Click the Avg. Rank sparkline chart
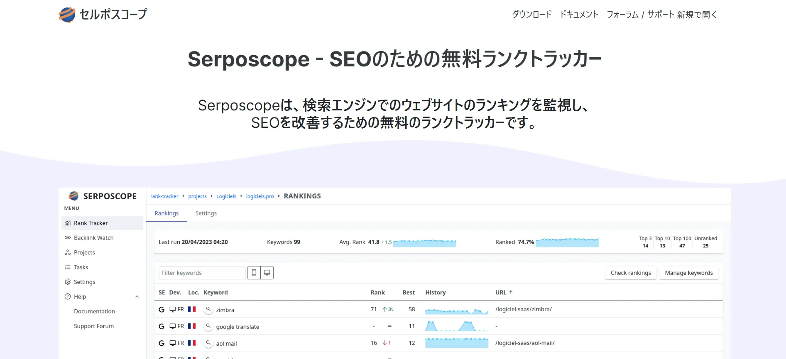The height and width of the screenshot is (359, 786). (425, 243)
